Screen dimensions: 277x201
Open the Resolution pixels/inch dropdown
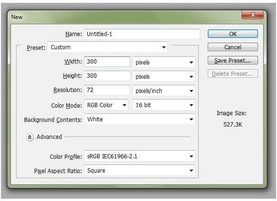pos(164,91)
